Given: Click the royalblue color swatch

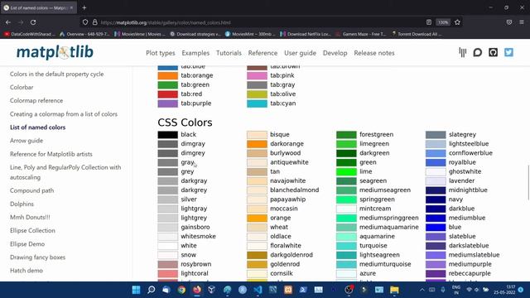Looking at the screenshot, I should click(x=436, y=162).
